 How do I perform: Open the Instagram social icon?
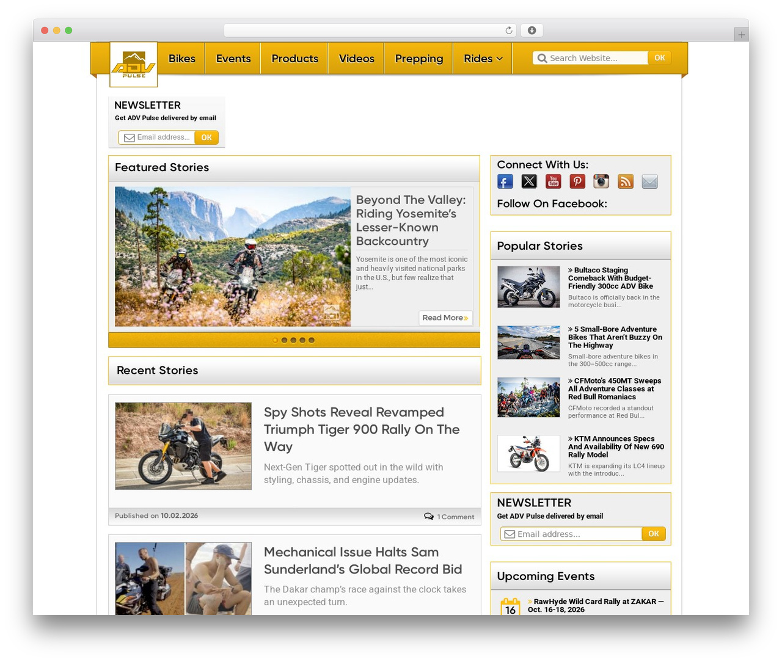coord(602,182)
